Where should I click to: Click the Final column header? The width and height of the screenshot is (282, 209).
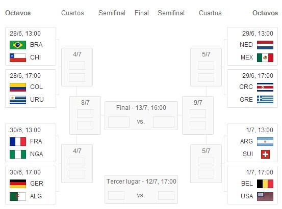tap(142, 13)
